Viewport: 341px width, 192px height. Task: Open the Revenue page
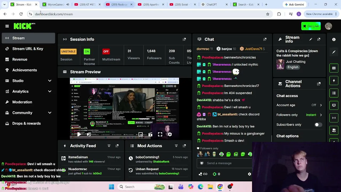(28, 59)
